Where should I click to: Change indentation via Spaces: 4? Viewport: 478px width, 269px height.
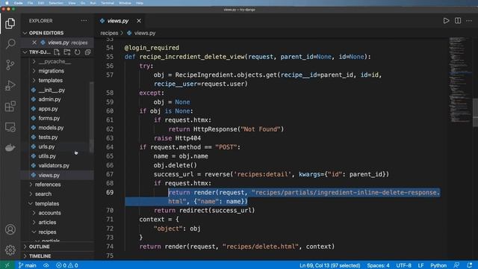click(378, 265)
